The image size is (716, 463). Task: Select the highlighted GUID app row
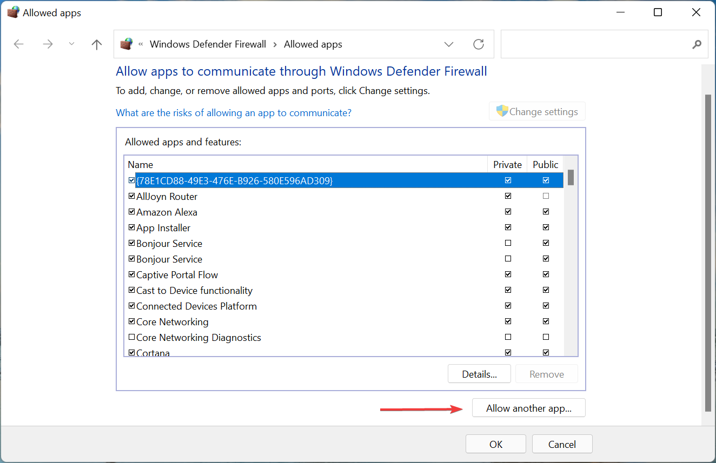tap(344, 180)
